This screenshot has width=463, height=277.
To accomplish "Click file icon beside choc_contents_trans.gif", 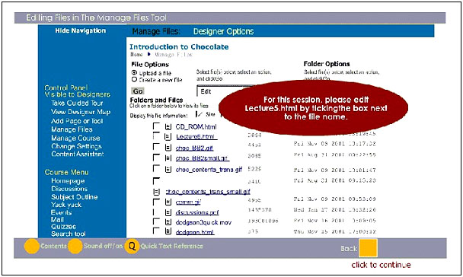I will coord(168,170).
